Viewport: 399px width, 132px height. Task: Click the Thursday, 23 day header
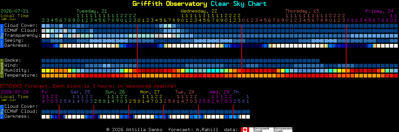[x=302, y=11]
